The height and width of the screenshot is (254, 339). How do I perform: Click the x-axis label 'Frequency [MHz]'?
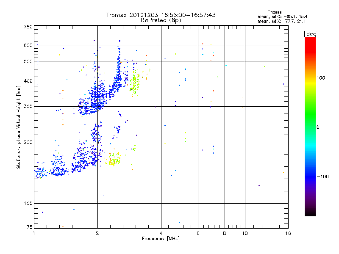(x=161, y=239)
